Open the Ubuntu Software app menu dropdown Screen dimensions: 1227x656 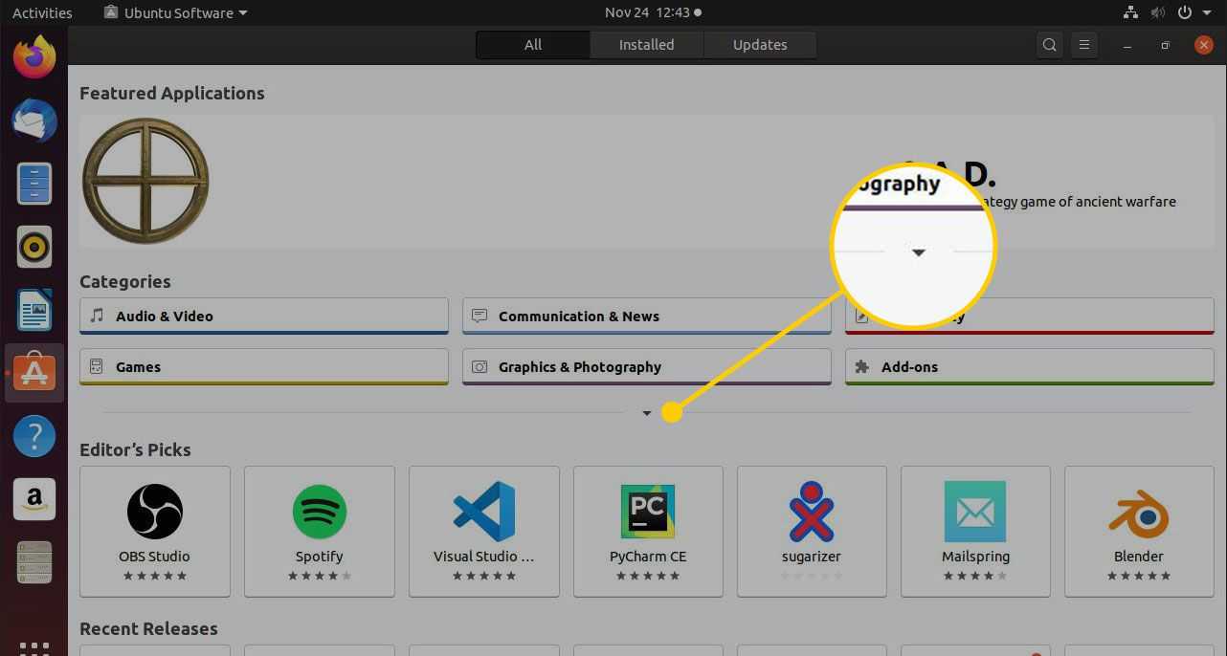(x=176, y=13)
